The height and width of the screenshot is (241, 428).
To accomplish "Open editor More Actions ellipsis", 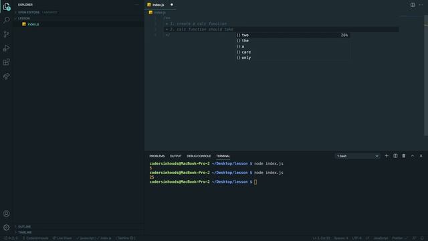I will (421, 5).
